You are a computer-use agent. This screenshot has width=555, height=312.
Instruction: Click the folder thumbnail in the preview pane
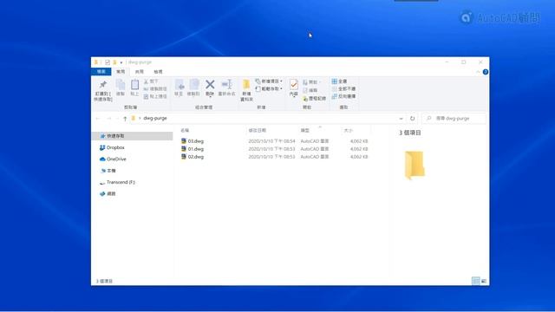[x=415, y=165]
